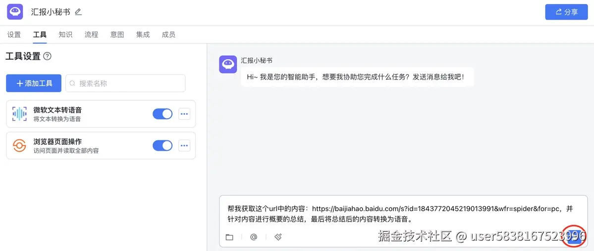Click the assistant greeting message bubble
The height and width of the screenshot is (251, 594).
coord(357,77)
